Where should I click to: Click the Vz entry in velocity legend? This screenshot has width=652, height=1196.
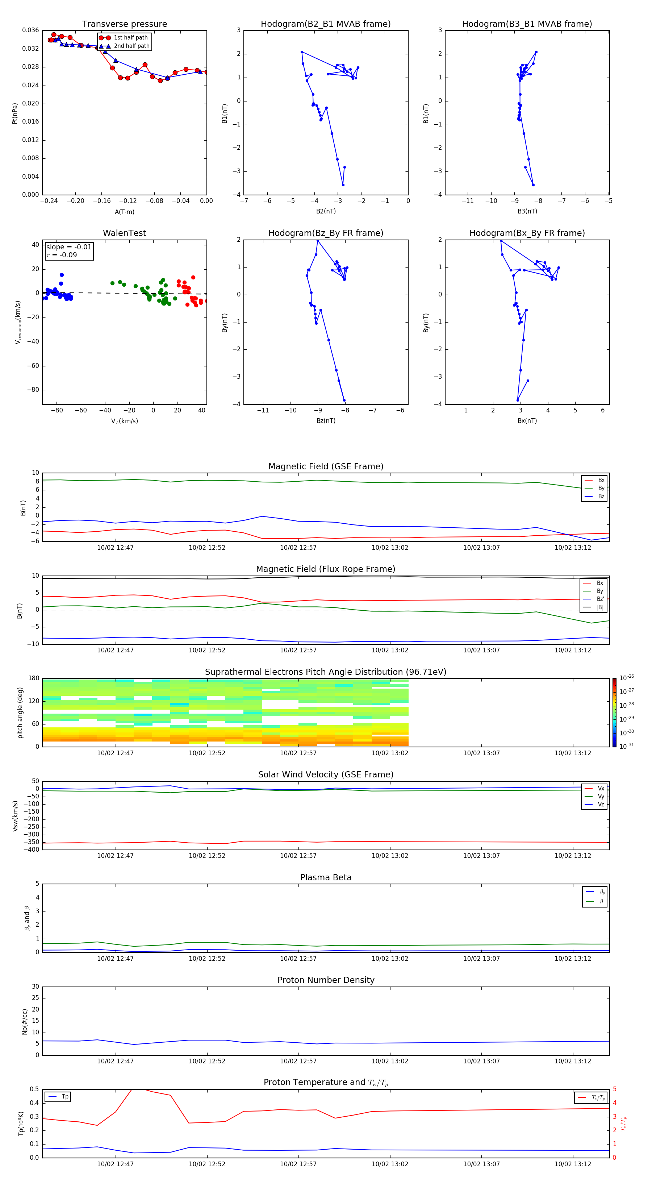pyautogui.click(x=594, y=805)
